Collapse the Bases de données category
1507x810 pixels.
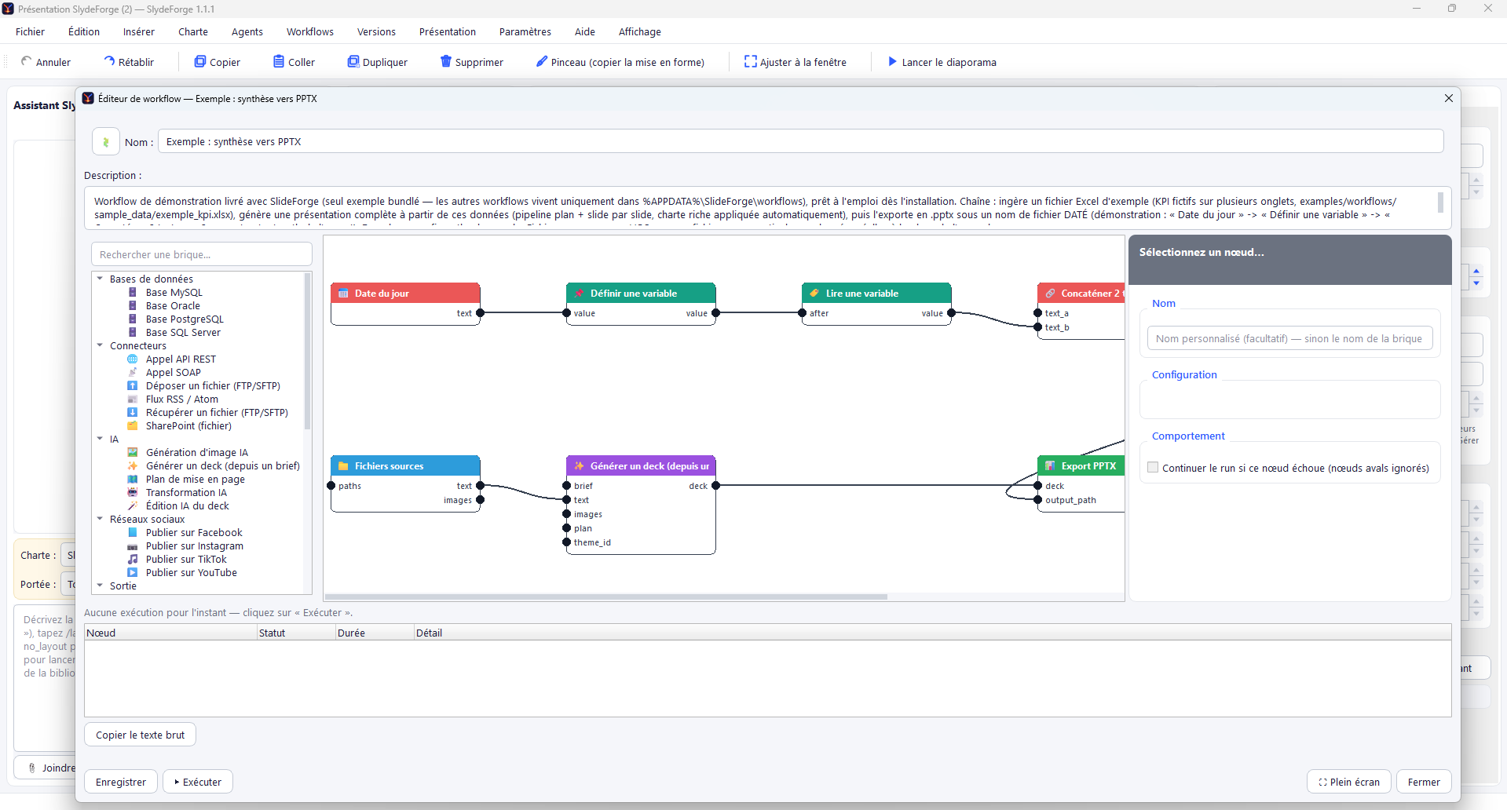pos(100,279)
